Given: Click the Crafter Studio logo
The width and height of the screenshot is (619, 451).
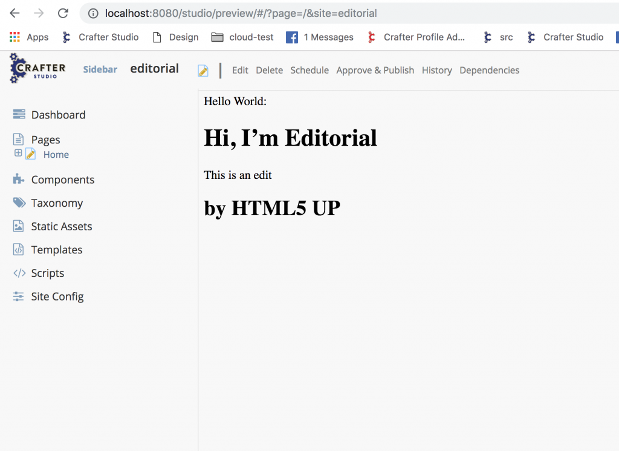Looking at the screenshot, I should tap(37, 68).
